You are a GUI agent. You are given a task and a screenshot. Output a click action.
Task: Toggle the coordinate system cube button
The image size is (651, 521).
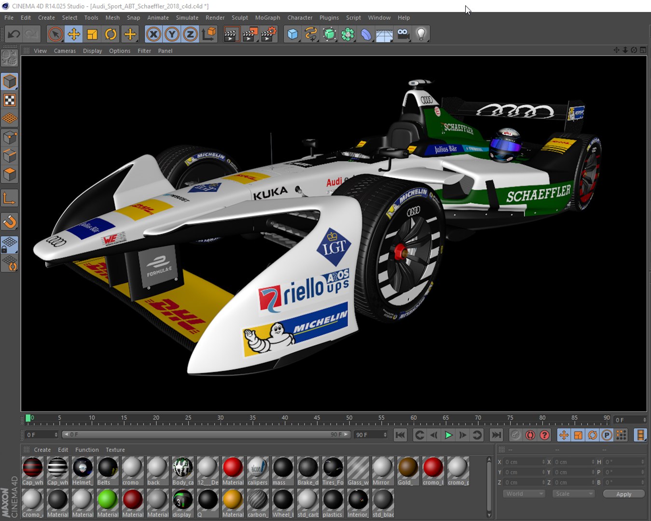209,34
